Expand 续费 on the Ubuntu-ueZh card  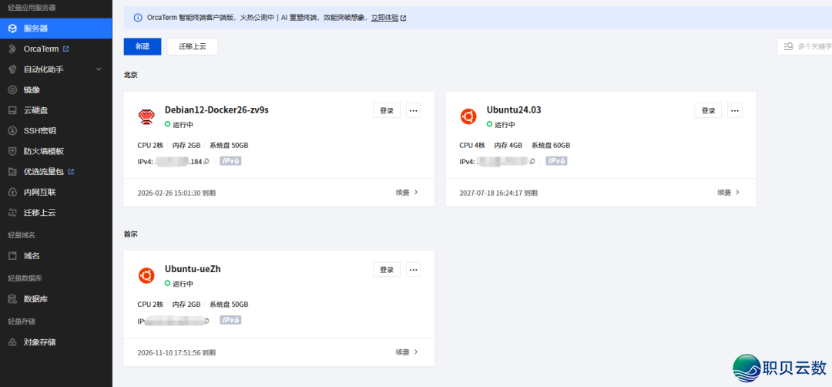click(407, 352)
